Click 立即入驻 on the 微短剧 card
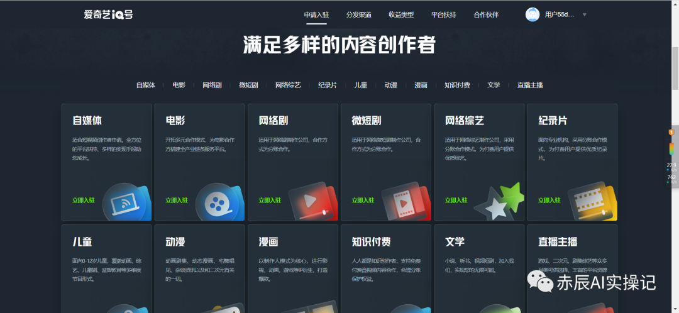Image resolution: width=679 pixels, height=313 pixels. pos(363,200)
